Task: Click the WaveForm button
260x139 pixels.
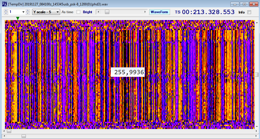Action: click(x=159, y=12)
